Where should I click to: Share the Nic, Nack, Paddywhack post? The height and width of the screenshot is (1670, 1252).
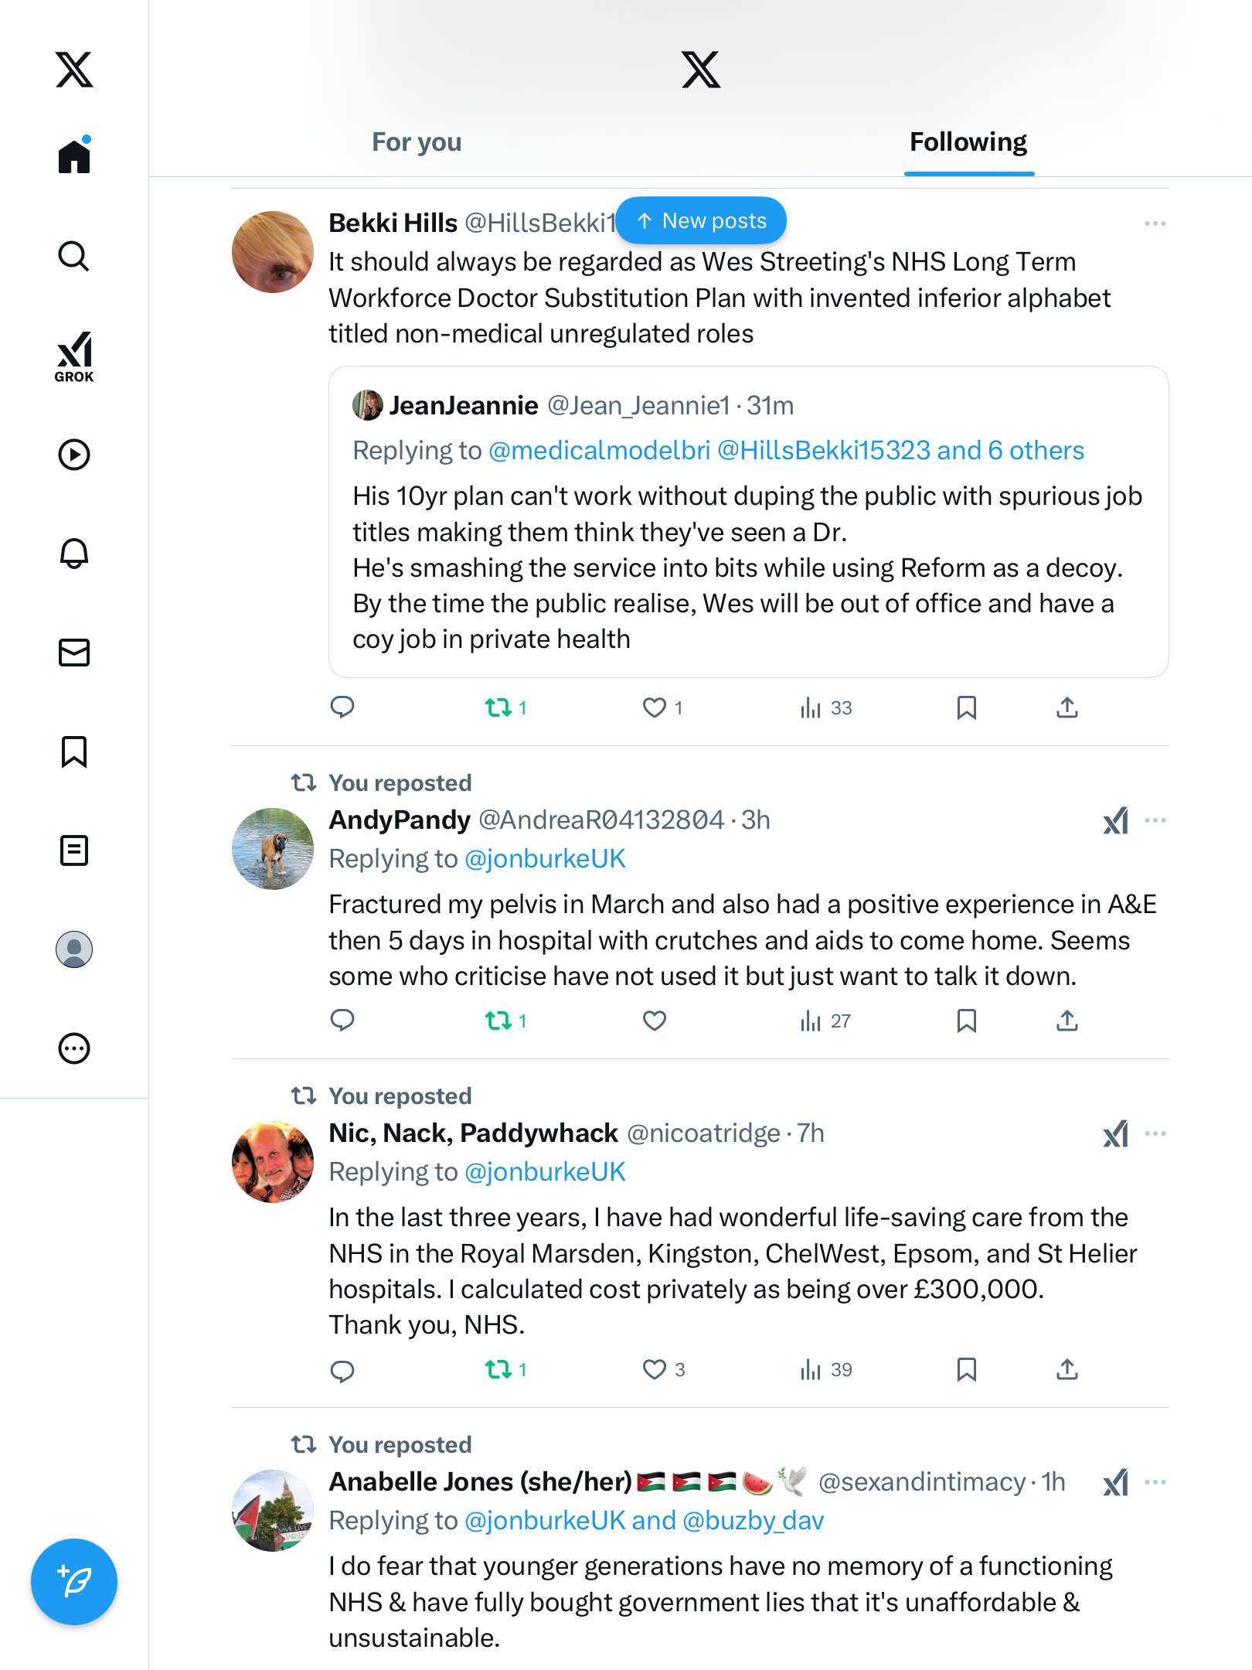click(1067, 1370)
